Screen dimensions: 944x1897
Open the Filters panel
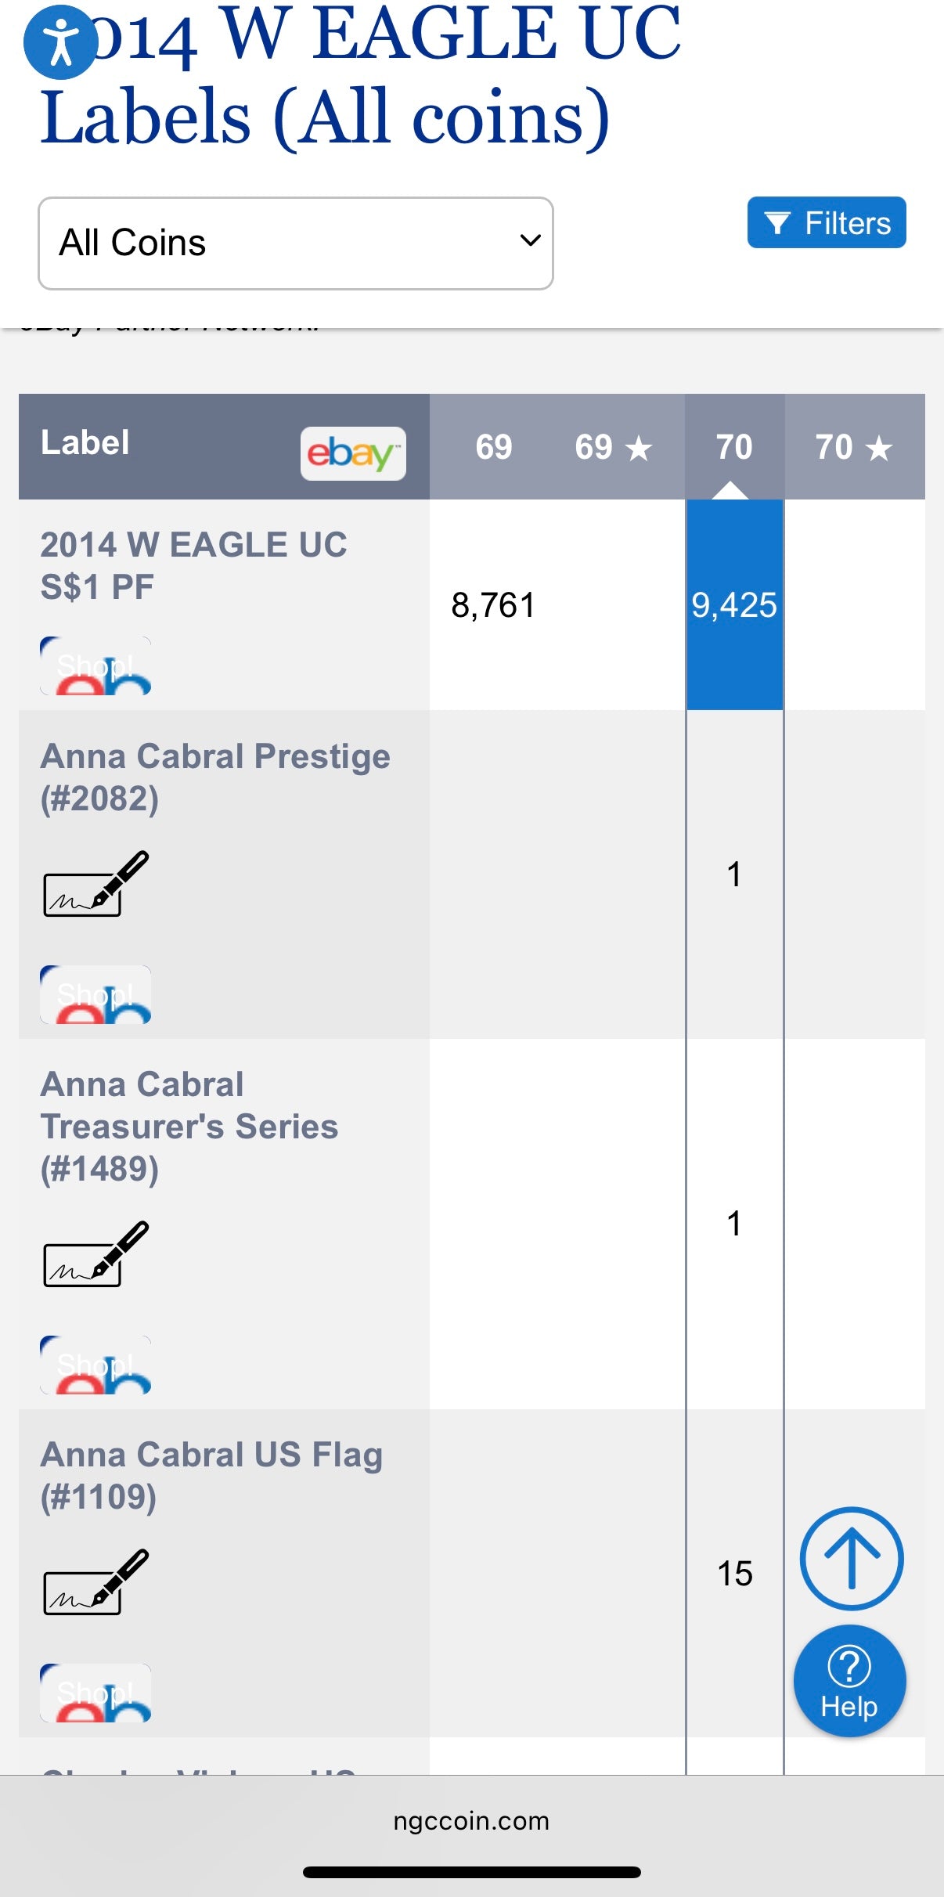pyautogui.click(x=826, y=223)
